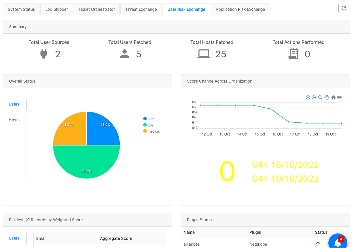This screenshot has width=354, height=248.
Task: Zoom in on the score chart
Action: coord(308,98)
